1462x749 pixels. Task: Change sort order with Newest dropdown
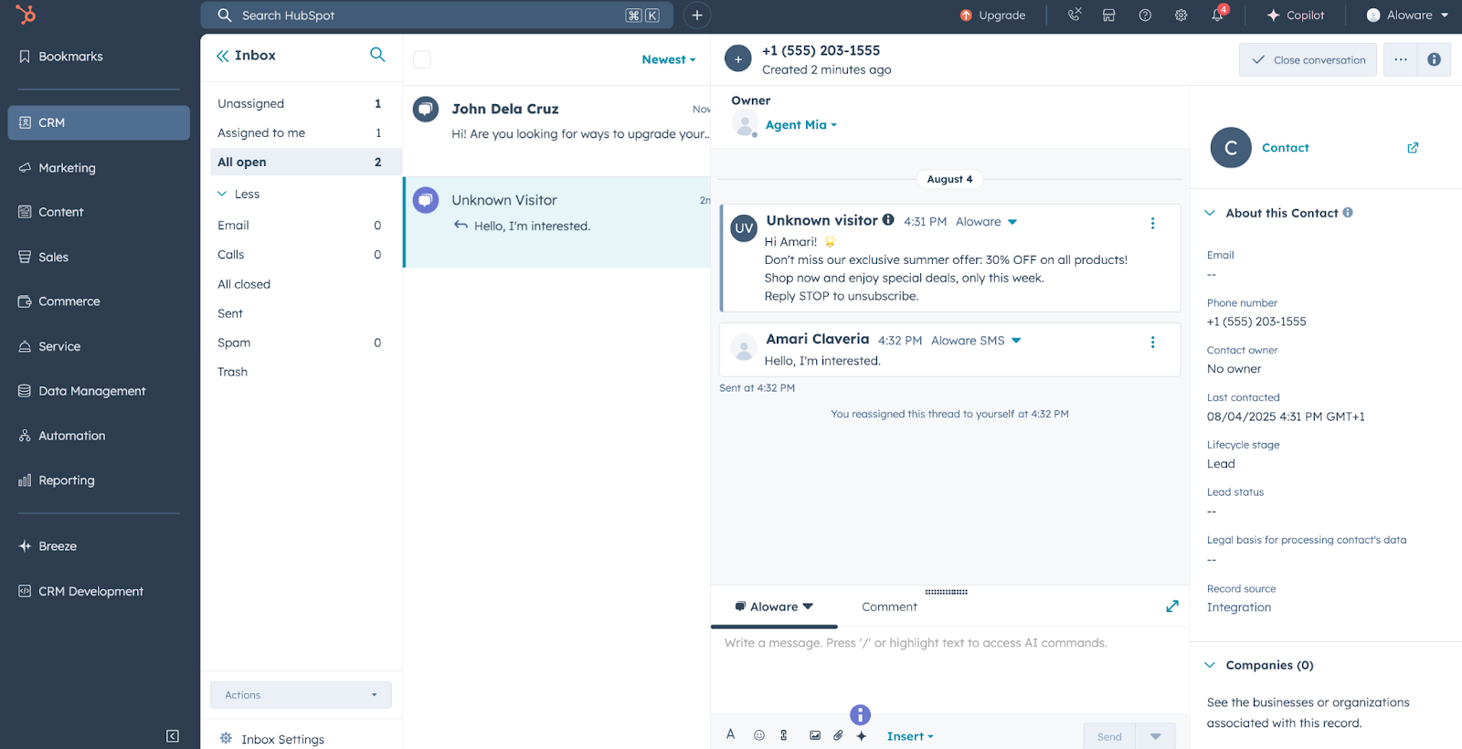coord(669,59)
